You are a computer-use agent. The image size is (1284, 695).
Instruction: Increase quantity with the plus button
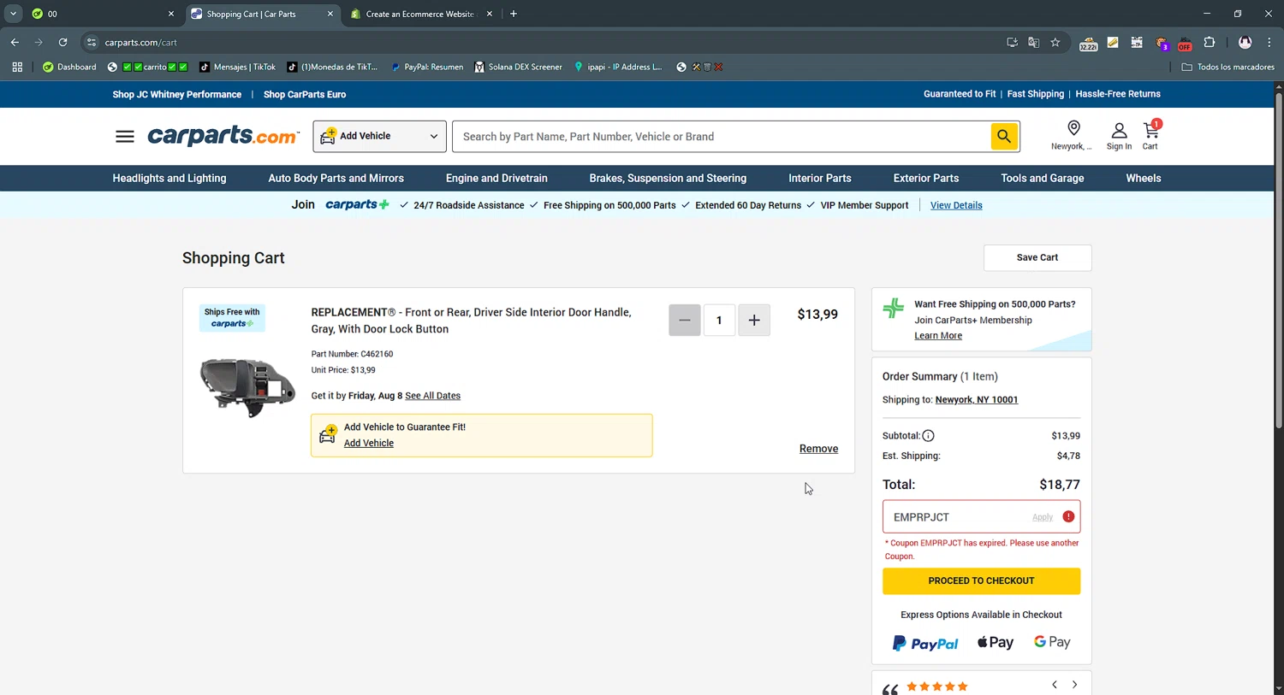[754, 320]
